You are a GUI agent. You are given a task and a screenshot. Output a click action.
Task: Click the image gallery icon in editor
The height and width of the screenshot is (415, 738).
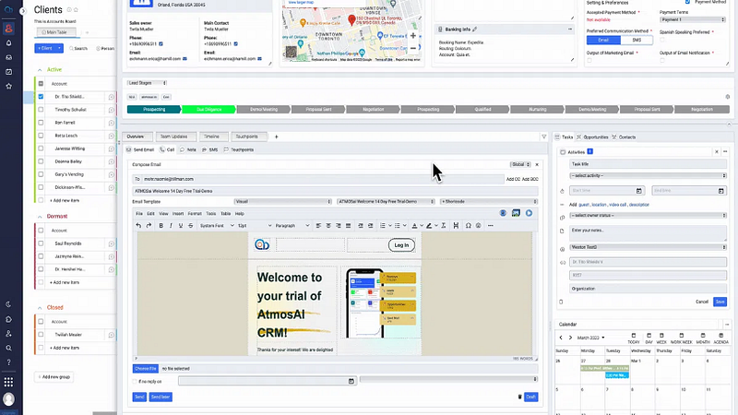[516, 213]
